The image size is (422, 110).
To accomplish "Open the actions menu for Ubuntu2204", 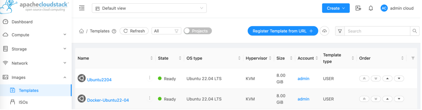I will click(150, 78).
